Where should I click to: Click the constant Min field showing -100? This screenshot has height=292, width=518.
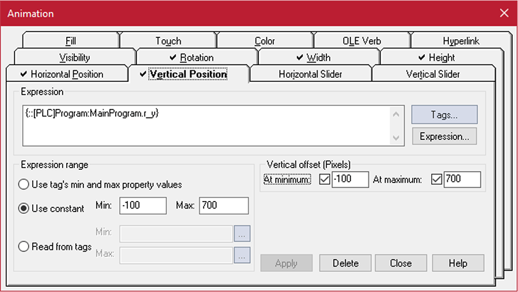pyautogui.click(x=143, y=206)
